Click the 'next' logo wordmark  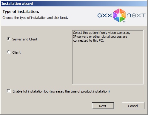pyautogui.click(x=136, y=16)
